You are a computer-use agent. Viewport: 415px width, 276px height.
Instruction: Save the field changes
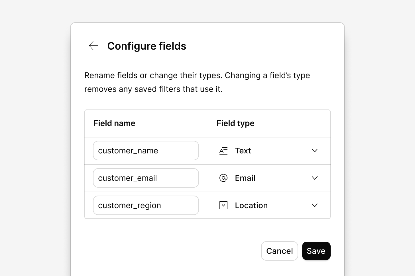(316, 251)
